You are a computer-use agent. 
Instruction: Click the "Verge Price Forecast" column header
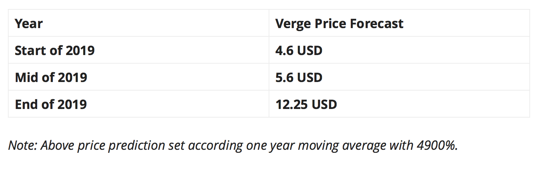339,24
